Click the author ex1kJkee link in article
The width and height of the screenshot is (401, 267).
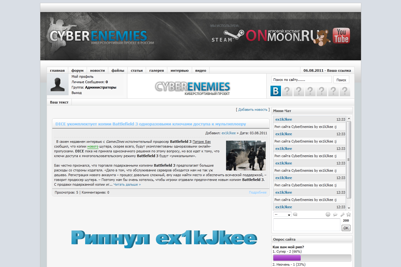pos(229,133)
